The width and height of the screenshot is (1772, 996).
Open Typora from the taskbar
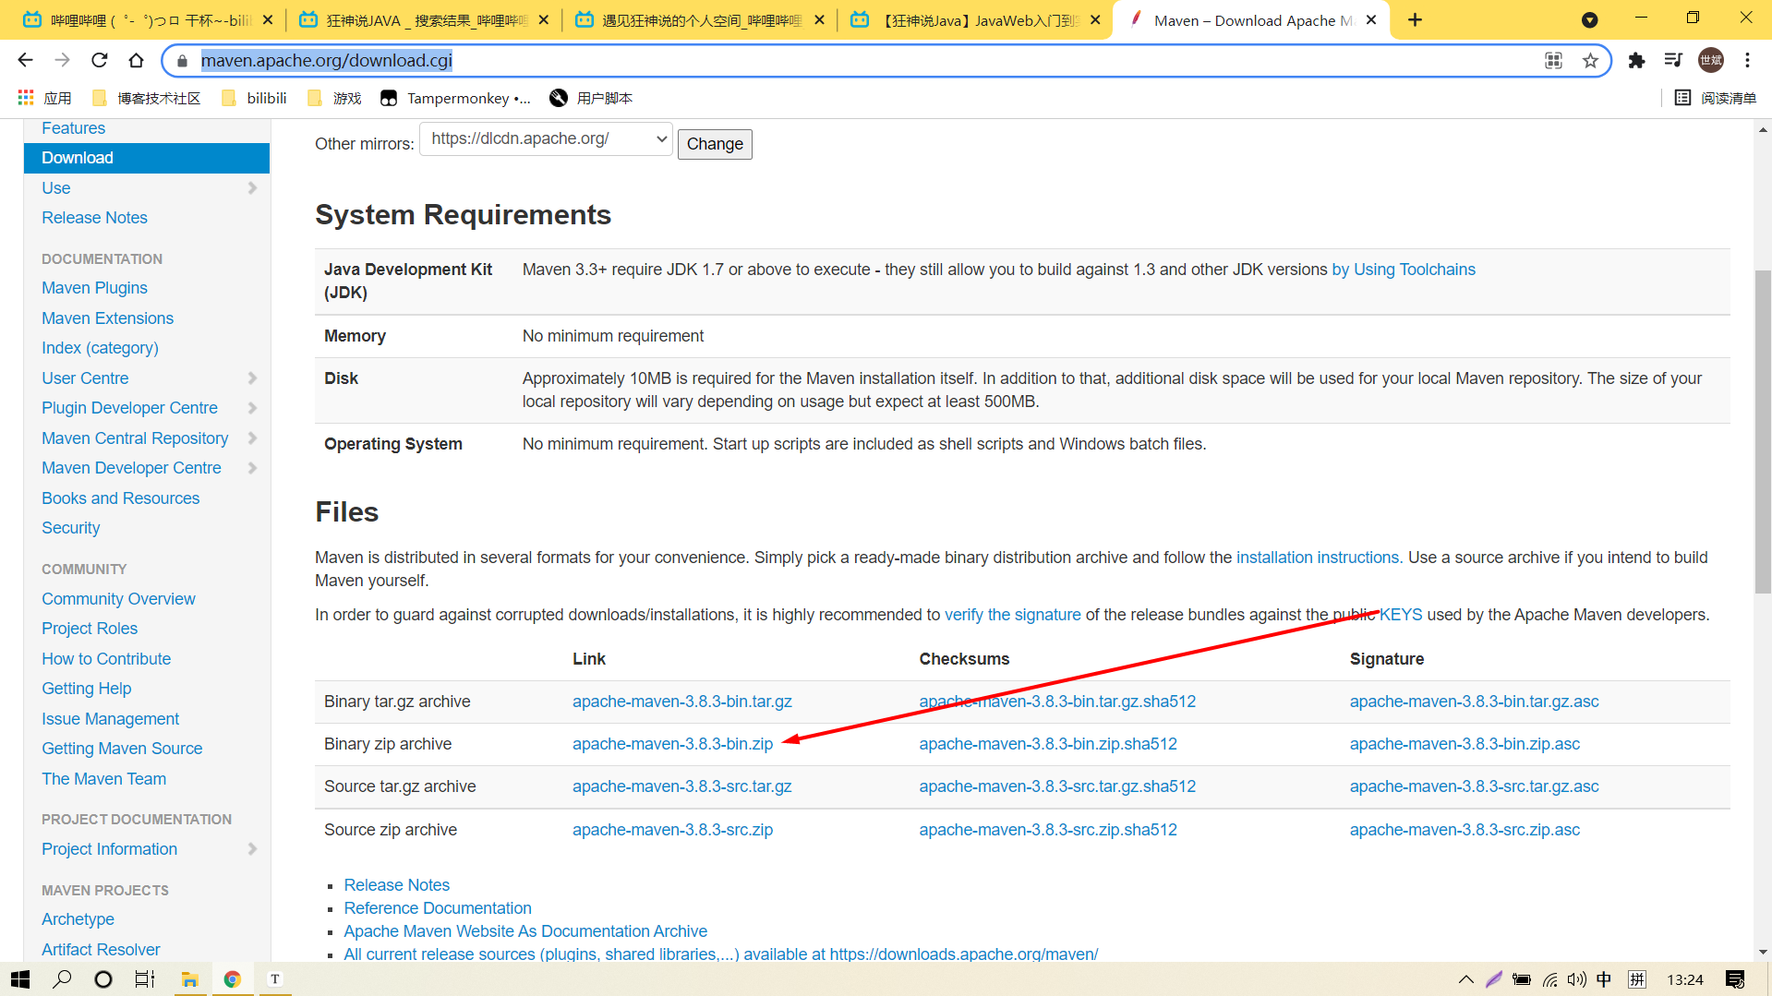pos(274,979)
